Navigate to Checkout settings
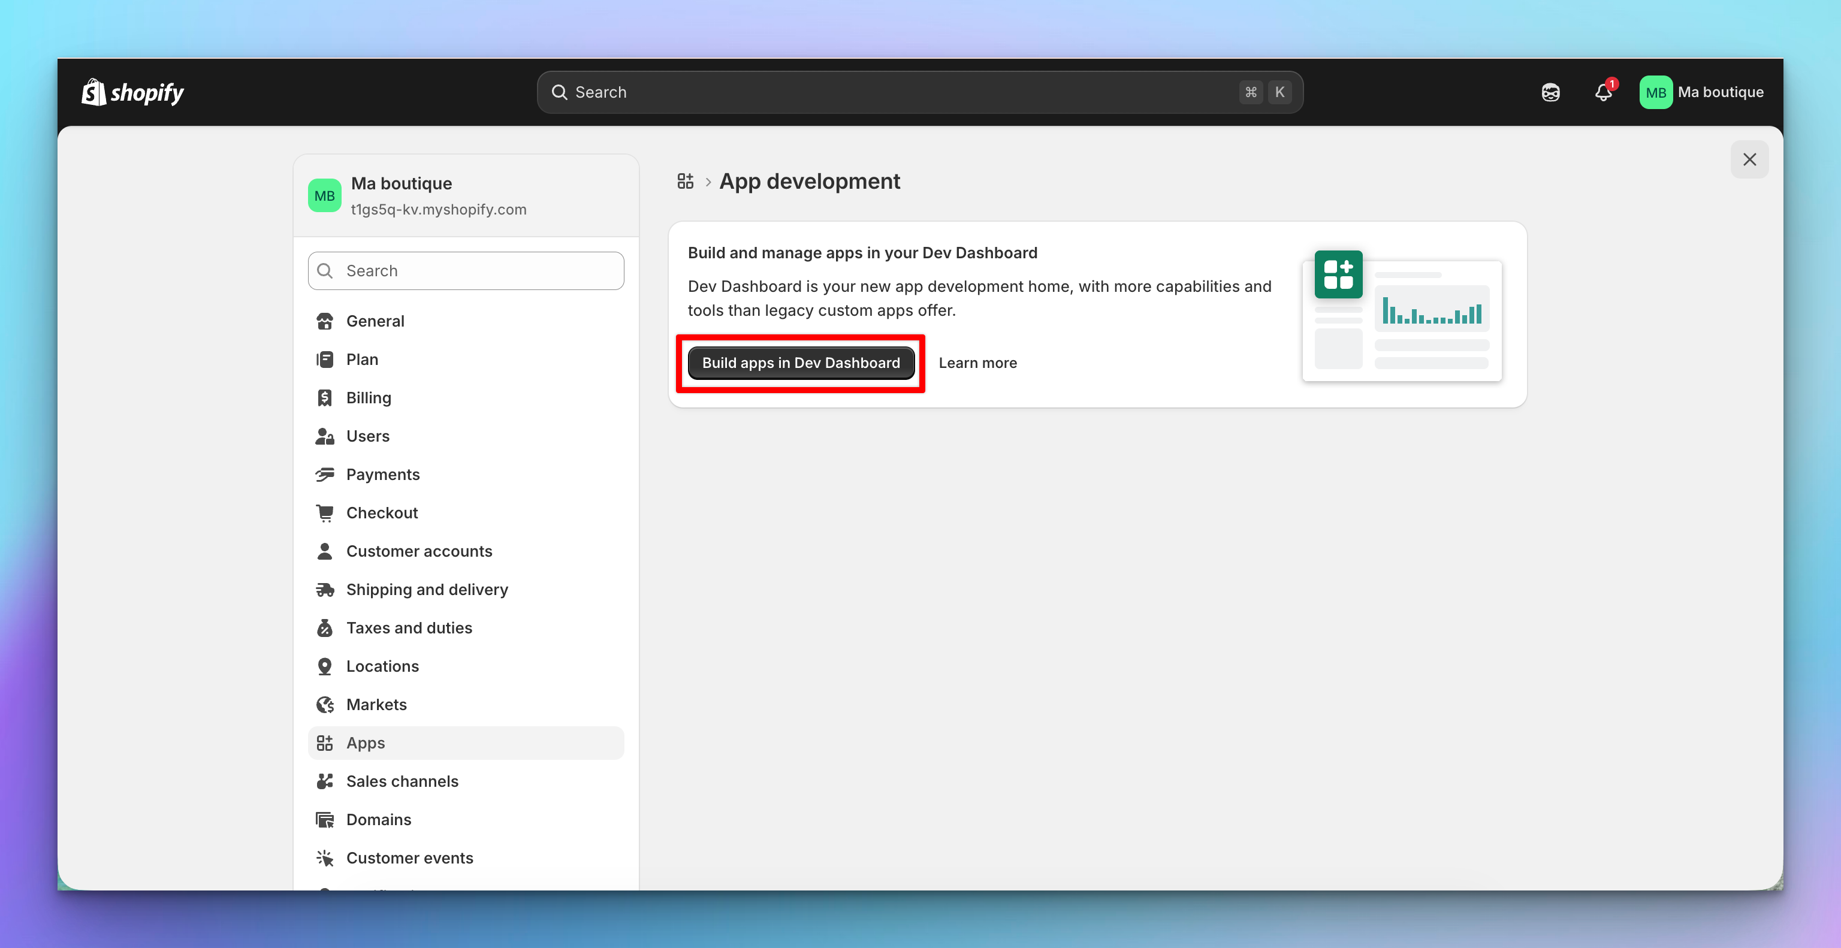This screenshot has height=948, width=1841. point(466,513)
